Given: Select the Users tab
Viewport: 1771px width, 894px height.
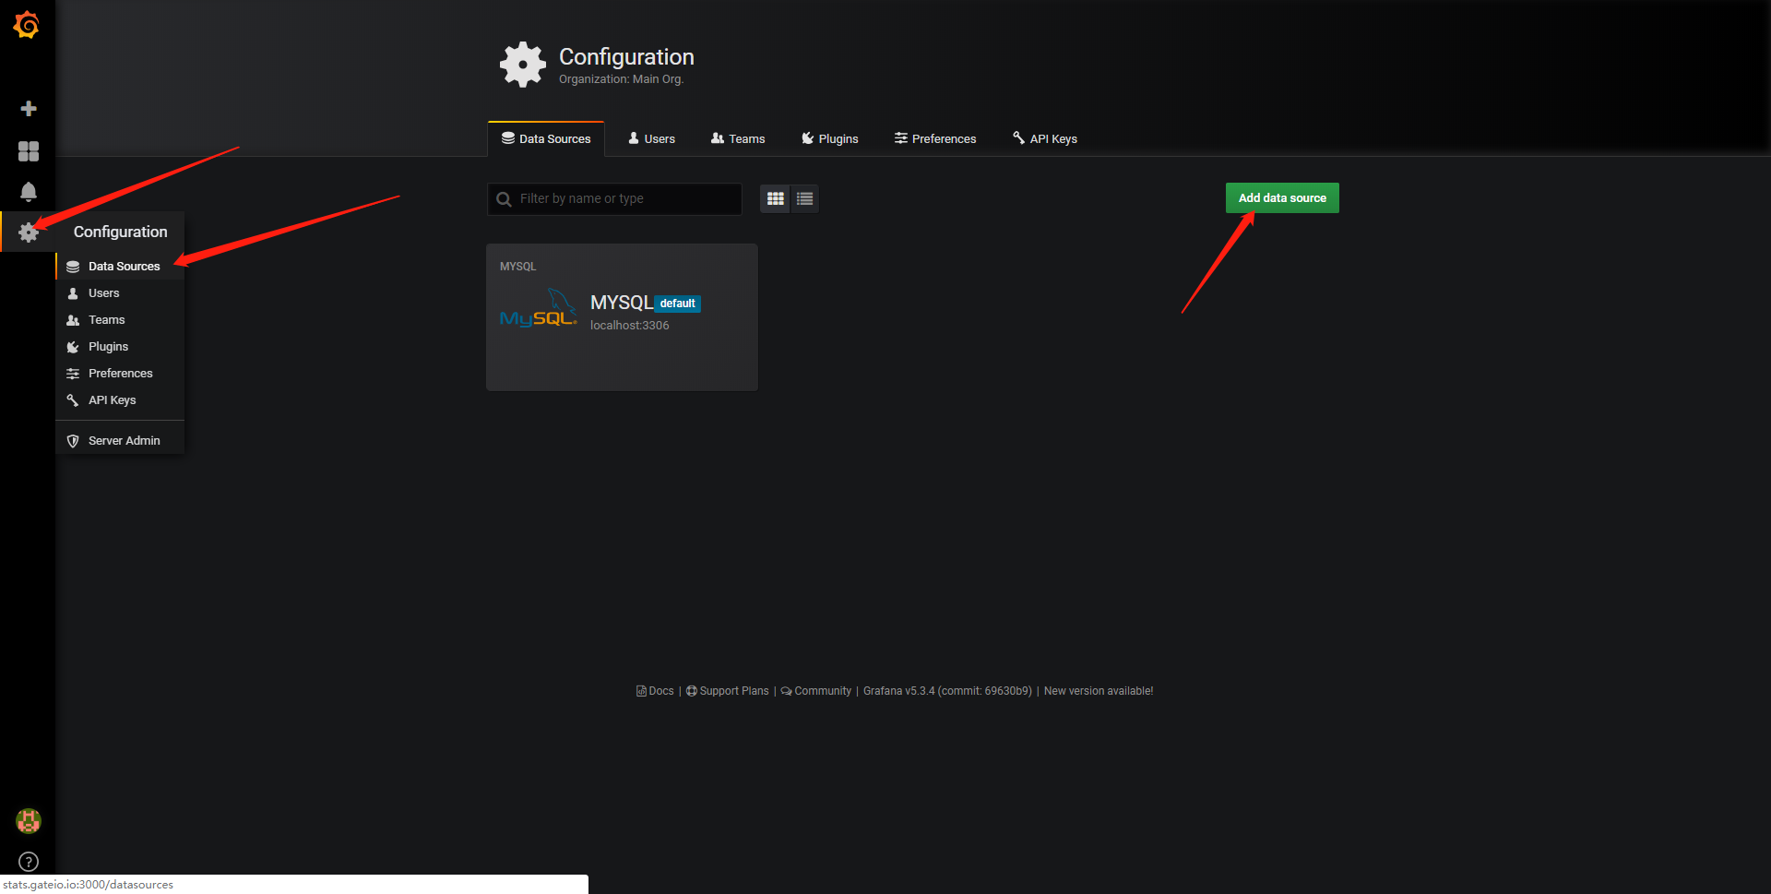Looking at the screenshot, I should [x=651, y=138].
